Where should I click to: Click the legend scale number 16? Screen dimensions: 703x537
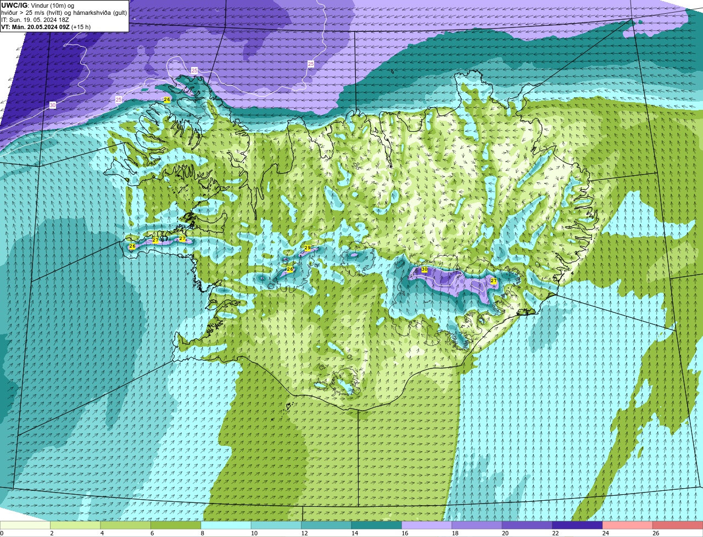coord(404,533)
